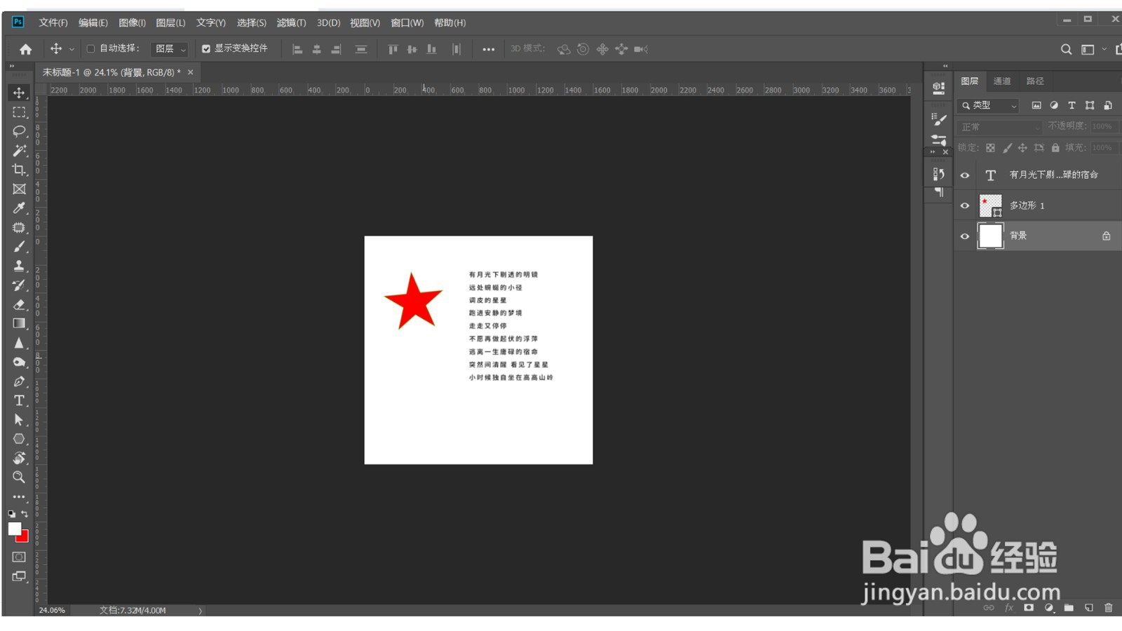Select the Crop tool
The image size is (1122, 631).
click(19, 170)
